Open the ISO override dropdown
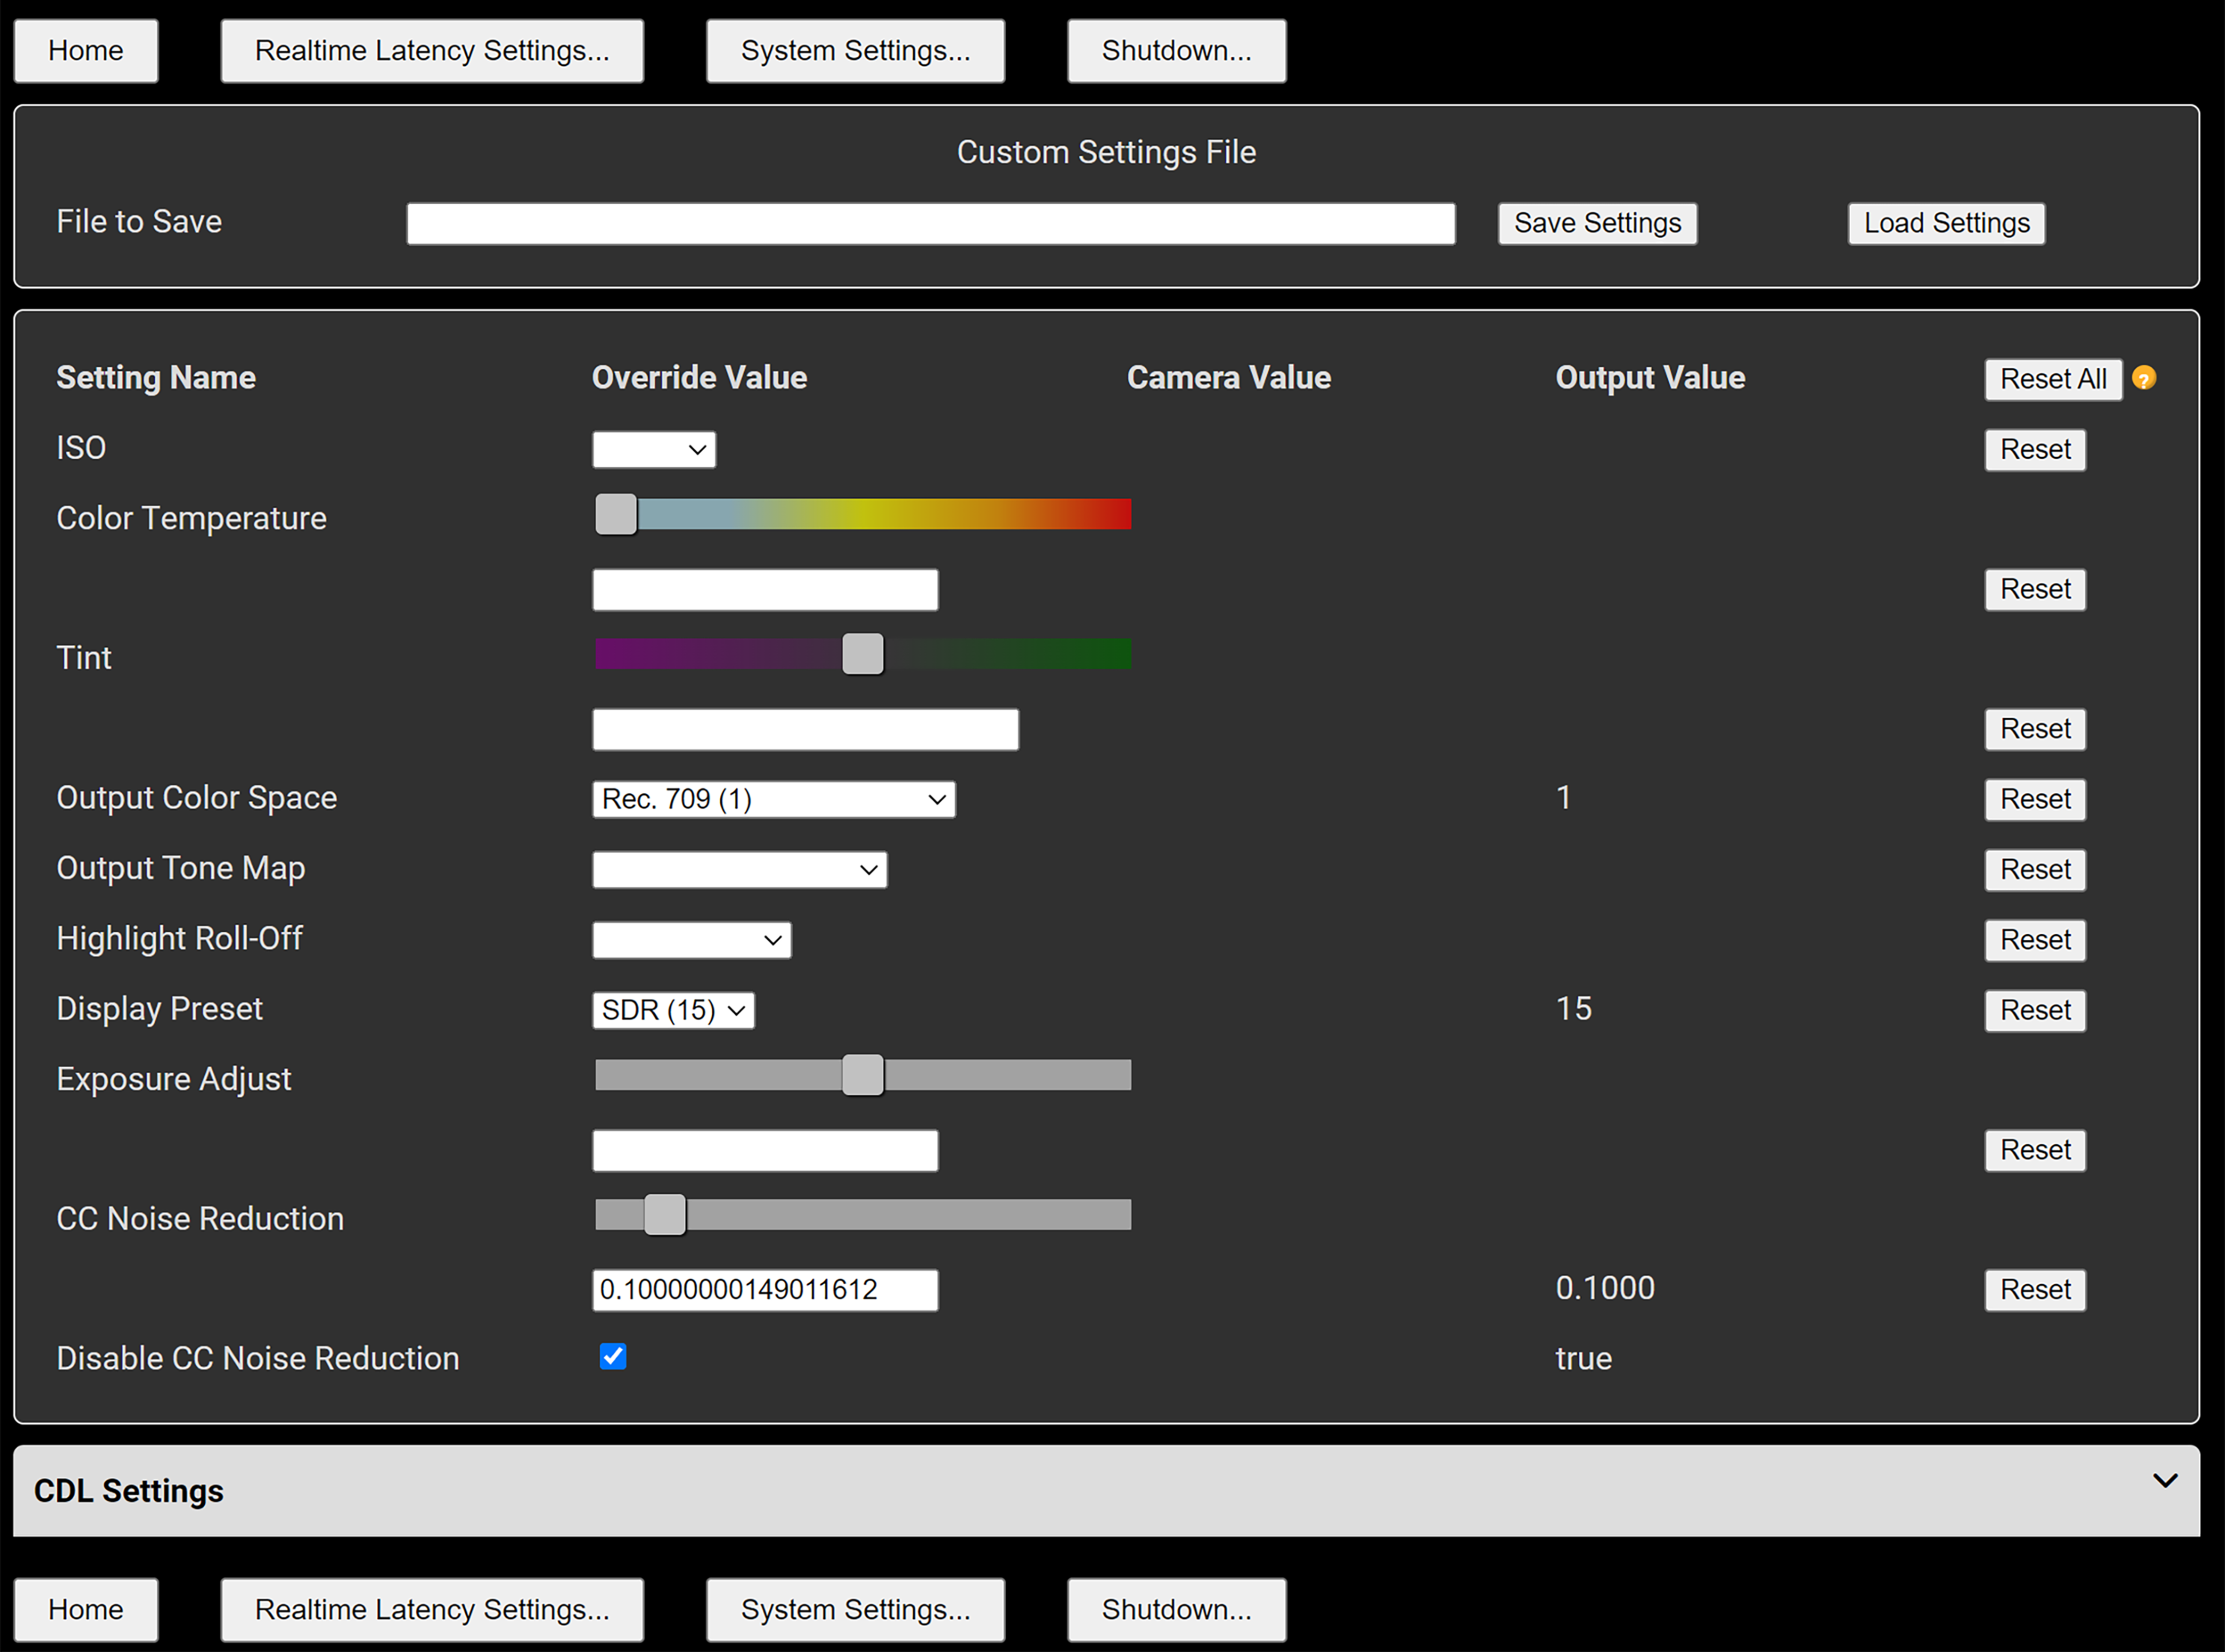Viewport: 2225px width, 1652px height. click(653, 450)
